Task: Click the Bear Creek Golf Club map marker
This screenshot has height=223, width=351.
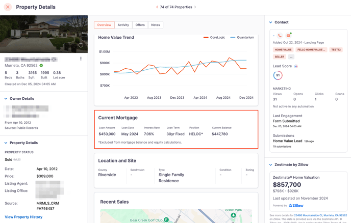Action: [166, 220]
